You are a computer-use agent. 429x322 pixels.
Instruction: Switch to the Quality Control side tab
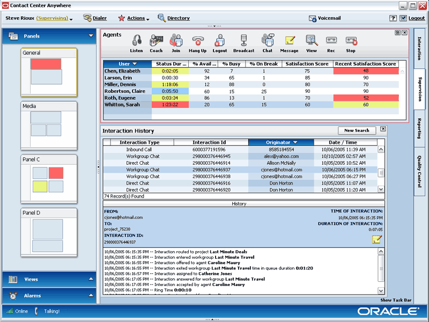coord(419,172)
